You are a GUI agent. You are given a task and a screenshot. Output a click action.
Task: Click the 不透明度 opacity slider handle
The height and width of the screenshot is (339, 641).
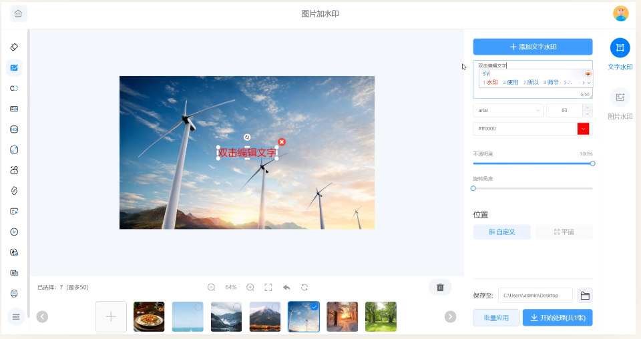592,163
